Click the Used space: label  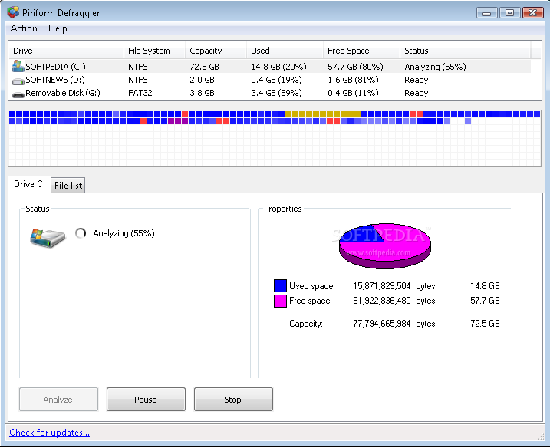(312, 286)
